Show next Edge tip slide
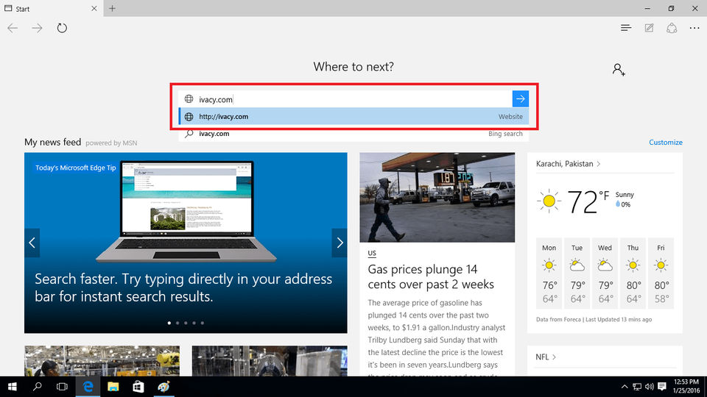The width and height of the screenshot is (707, 397). pyautogui.click(x=340, y=243)
